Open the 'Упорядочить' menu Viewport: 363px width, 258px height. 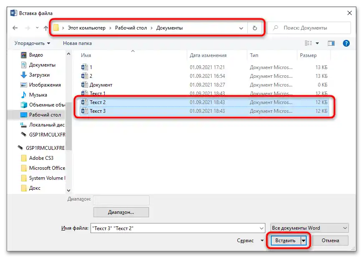click(32, 43)
